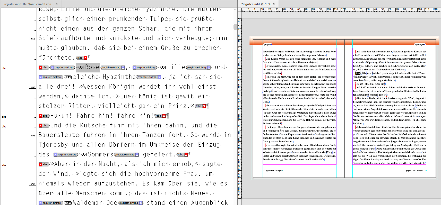Click right page footer 'pagina XML – Beispiele'
Screen dimensions: 441x205
click(x=415, y=171)
